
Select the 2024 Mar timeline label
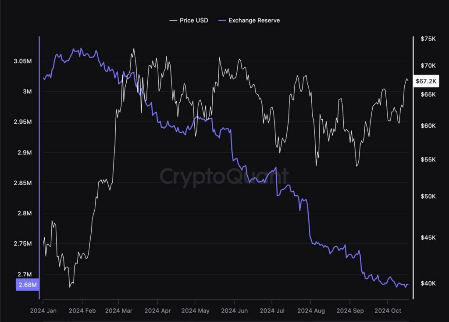(x=119, y=311)
